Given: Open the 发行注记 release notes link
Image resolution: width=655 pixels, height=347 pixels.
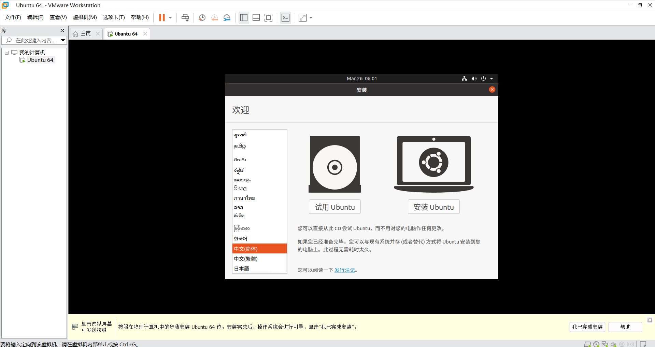Looking at the screenshot, I should point(345,270).
